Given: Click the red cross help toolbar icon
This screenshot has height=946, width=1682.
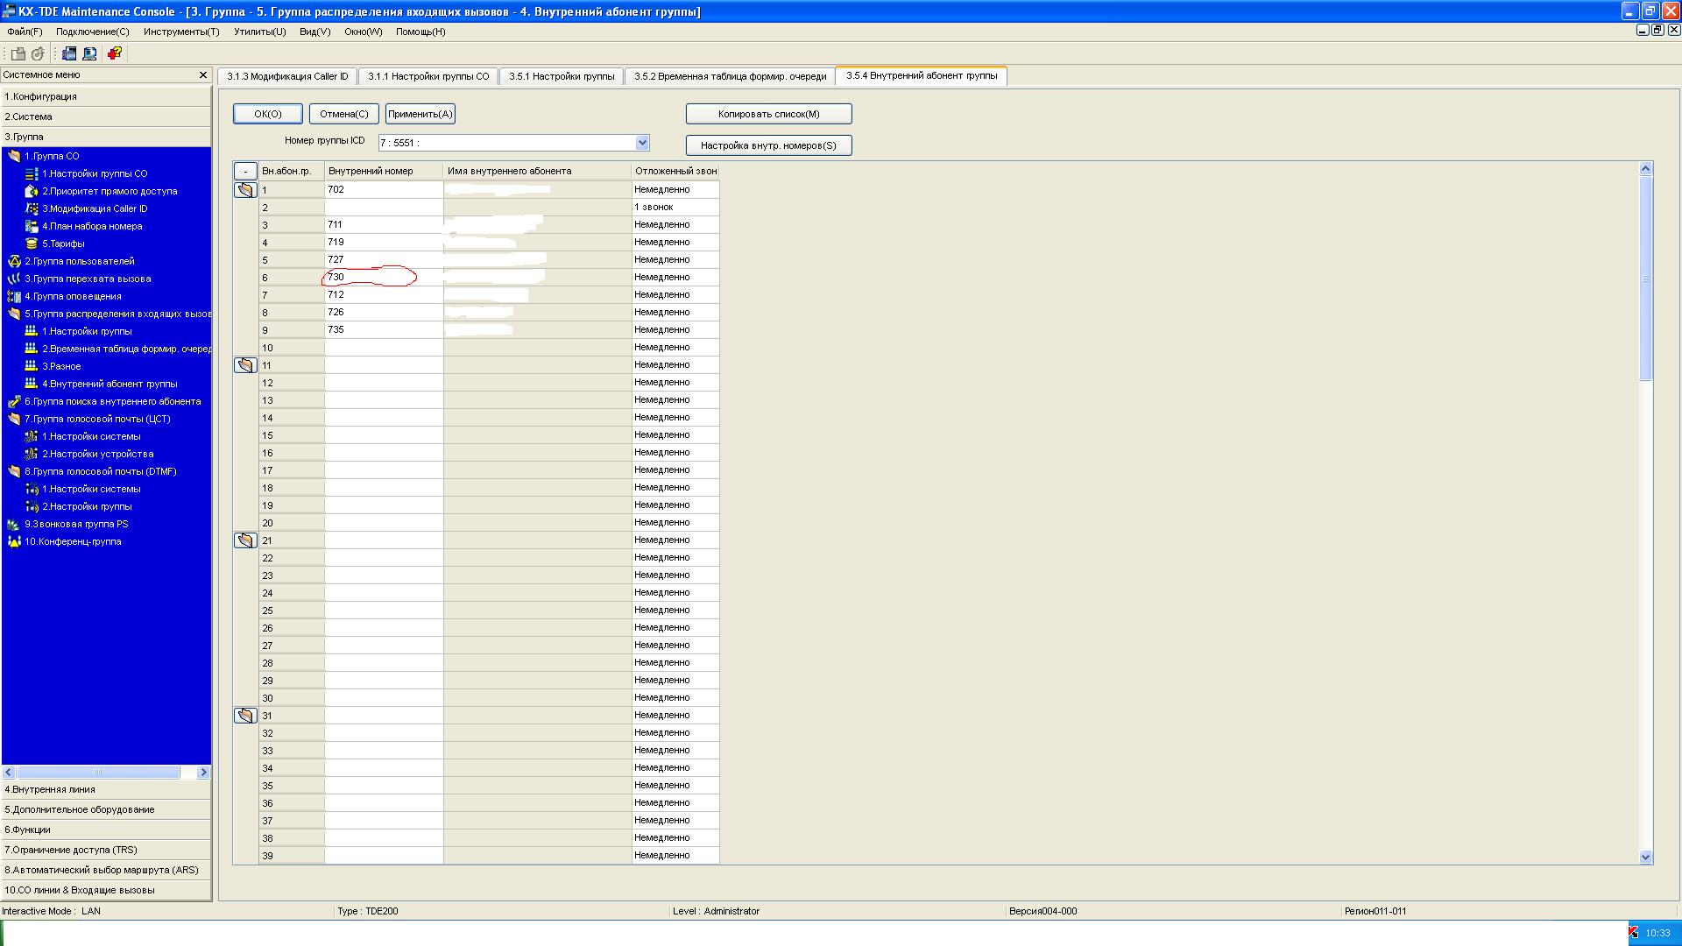Looking at the screenshot, I should (114, 53).
